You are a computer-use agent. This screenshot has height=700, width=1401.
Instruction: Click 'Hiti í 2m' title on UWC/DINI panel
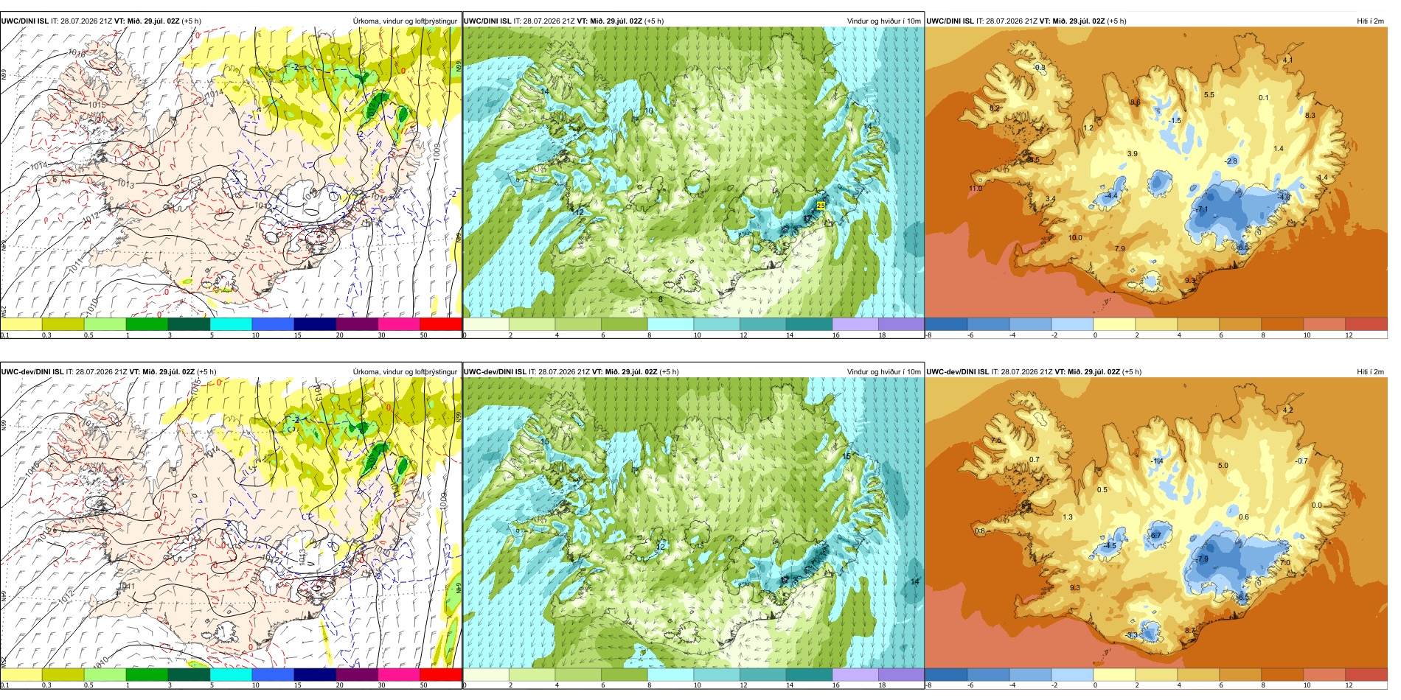pos(1370,21)
